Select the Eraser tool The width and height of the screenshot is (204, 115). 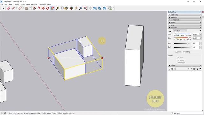[9, 8]
